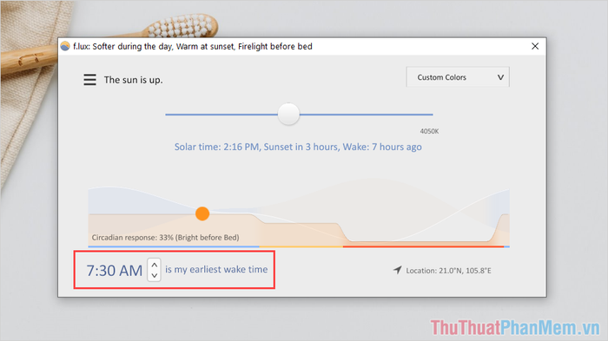
Task: Click the Solar time status text
Action: [298, 147]
